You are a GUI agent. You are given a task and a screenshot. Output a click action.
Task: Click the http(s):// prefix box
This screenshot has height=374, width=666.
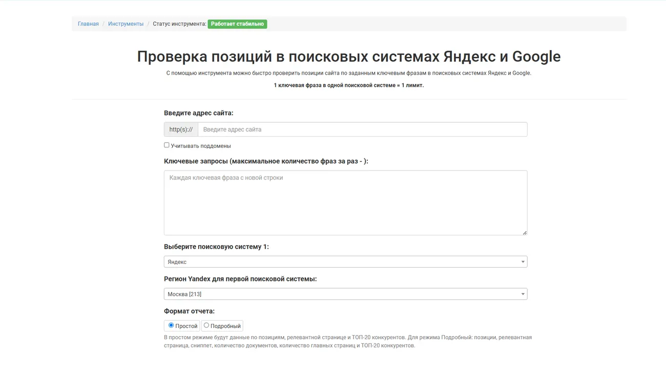point(181,129)
